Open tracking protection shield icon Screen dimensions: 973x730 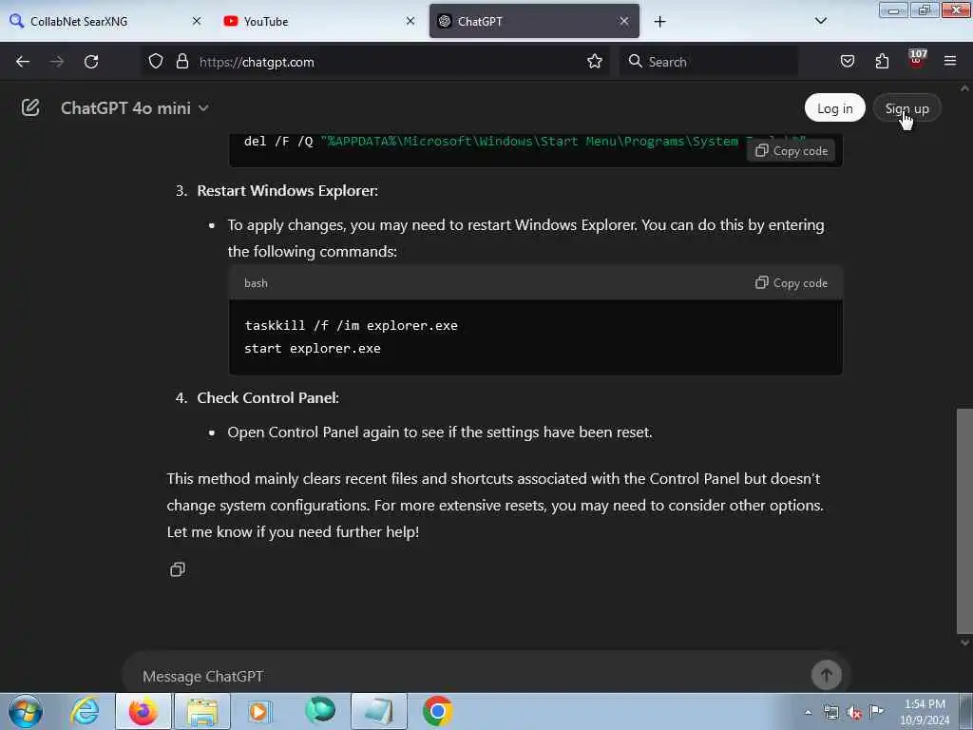pos(156,62)
